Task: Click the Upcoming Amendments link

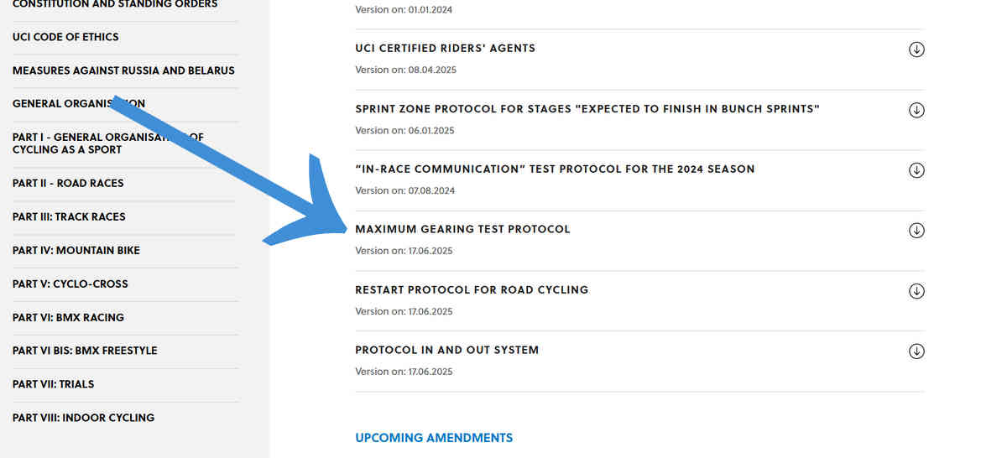Action: [x=434, y=438]
